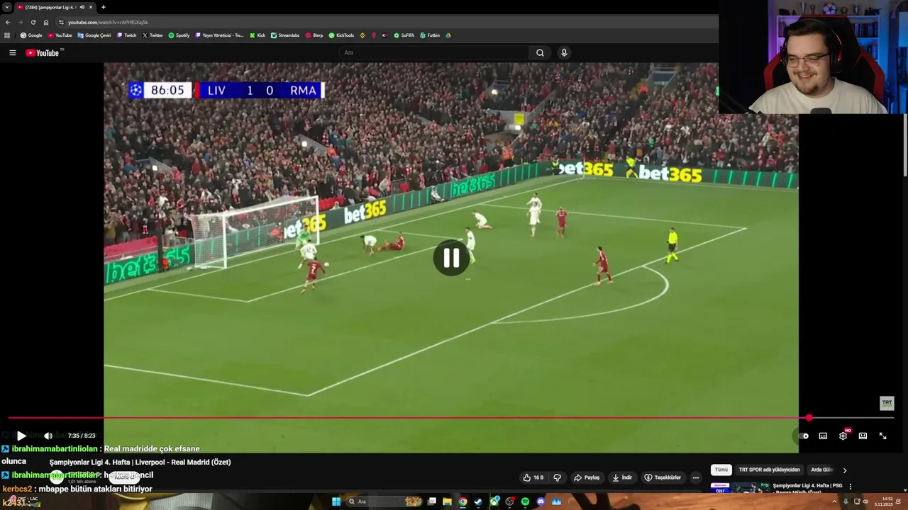Viewport: 908px width, 510px height.
Task: Open the SoFIFA bookmark
Action: (x=404, y=35)
